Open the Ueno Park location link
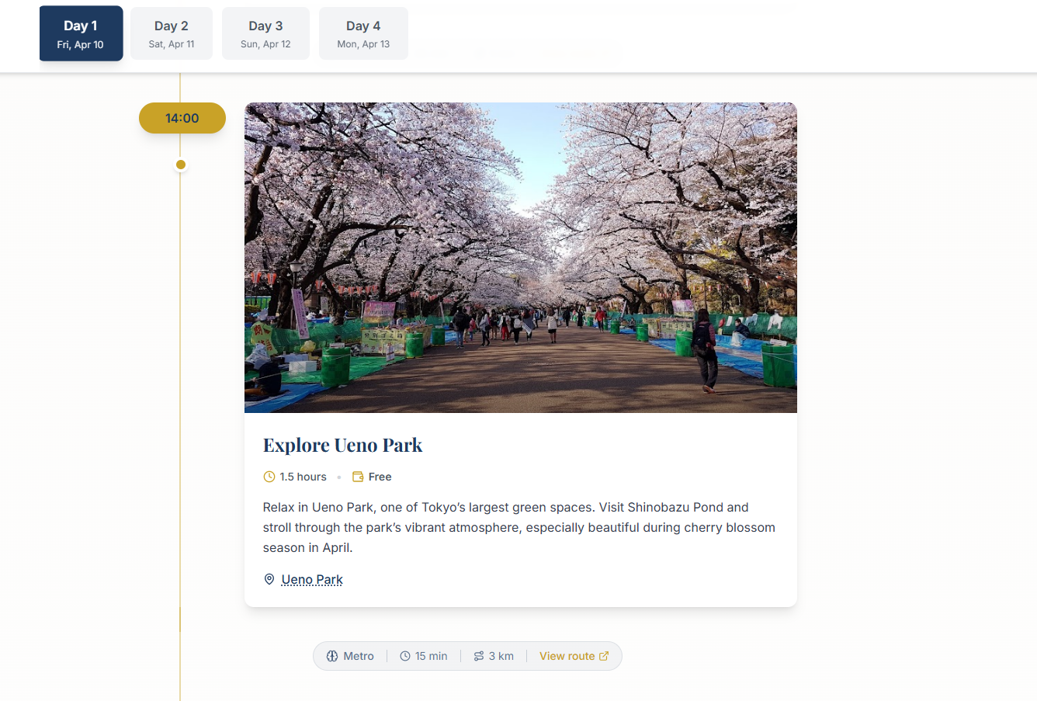 click(x=312, y=579)
